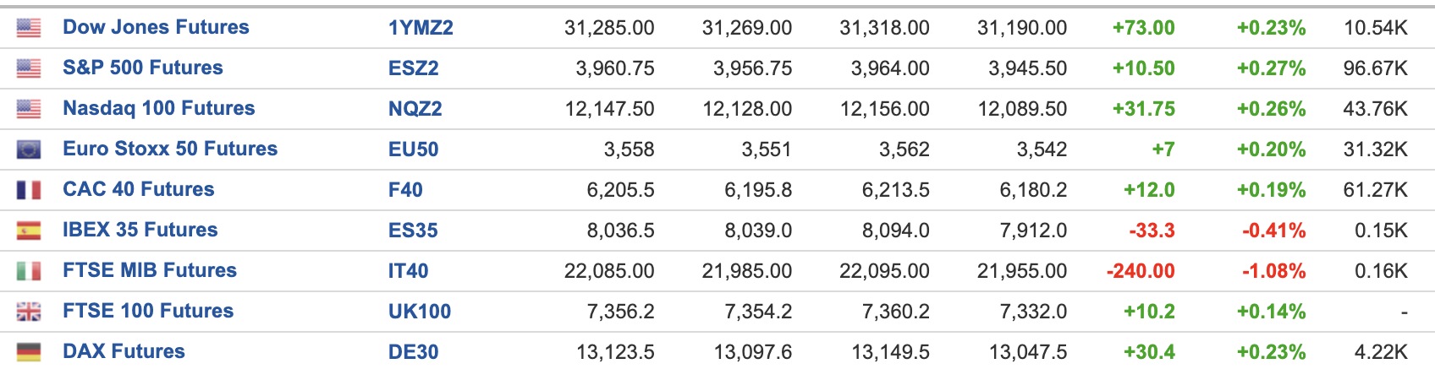
Task: Click the ESZ2 symbol cell
Action: (414, 68)
